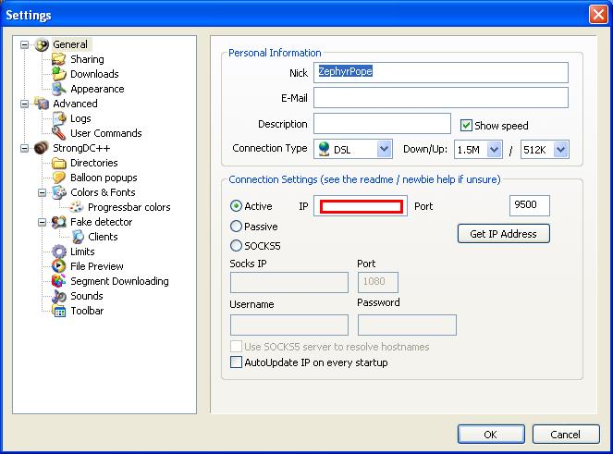Click the Get IP Address button
Viewport: 613px width, 454px height.
pos(504,234)
